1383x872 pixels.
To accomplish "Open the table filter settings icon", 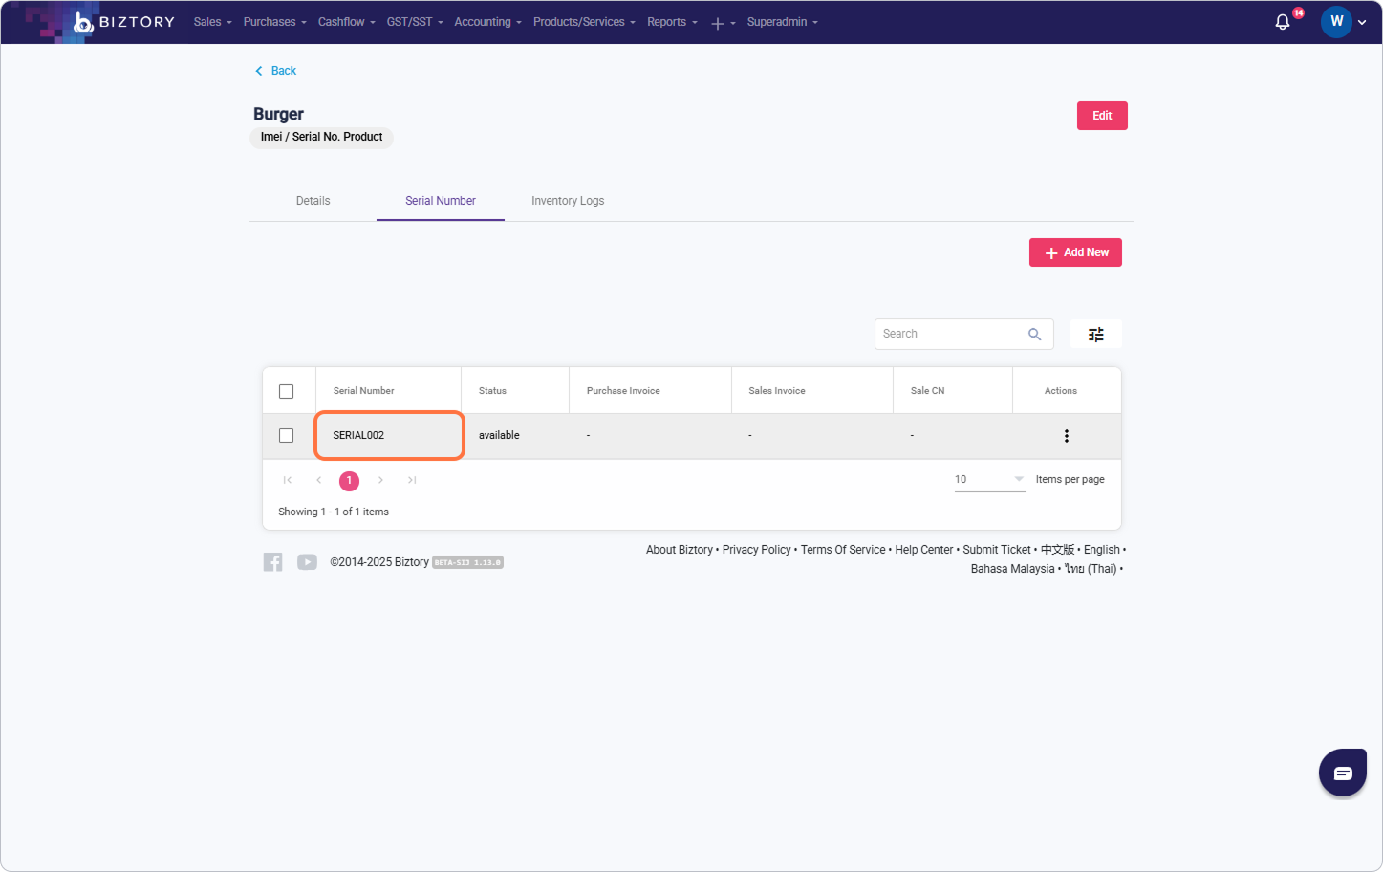I will 1096,335.
